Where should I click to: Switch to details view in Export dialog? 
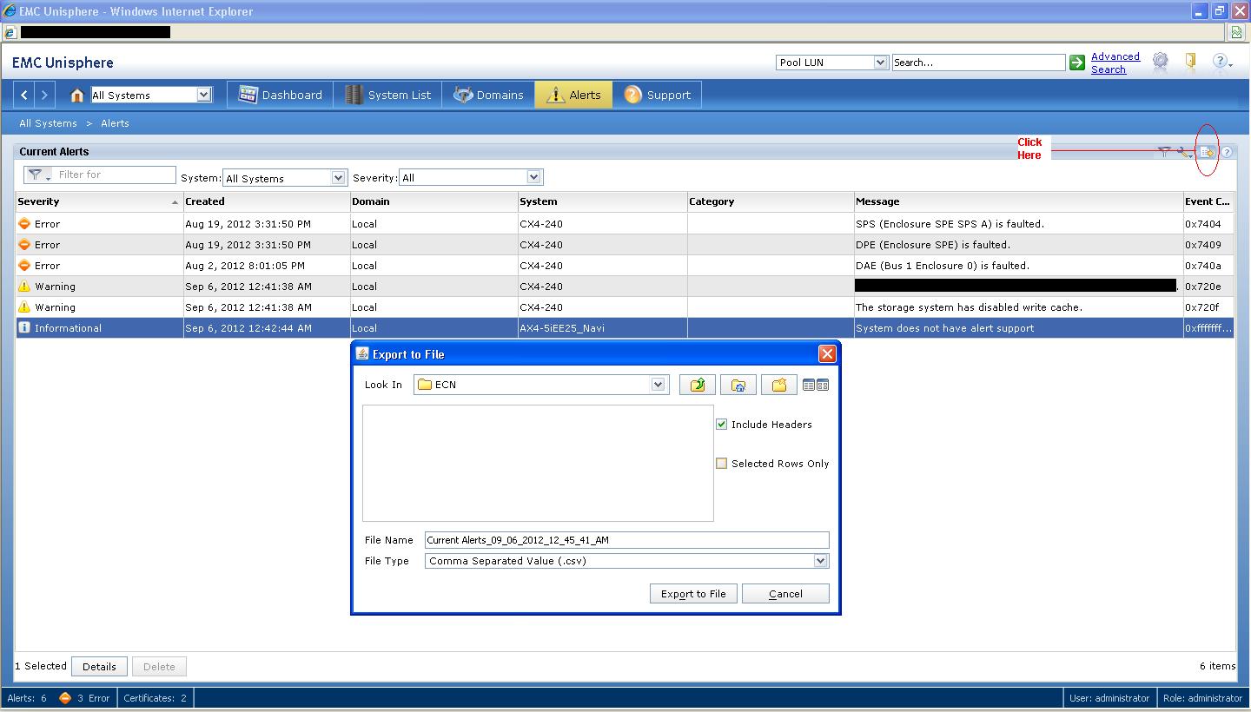[x=823, y=385]
